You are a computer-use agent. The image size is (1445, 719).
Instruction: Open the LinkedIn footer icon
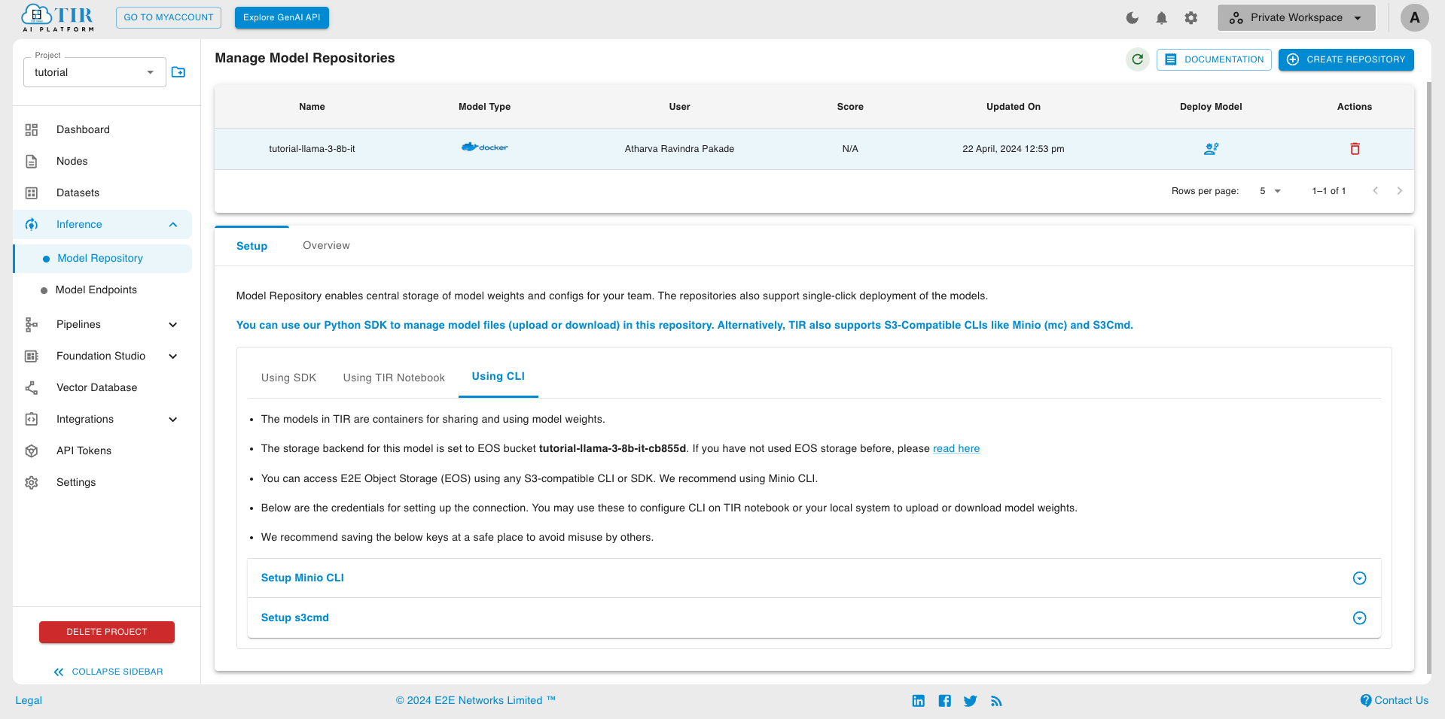[918, 701]
